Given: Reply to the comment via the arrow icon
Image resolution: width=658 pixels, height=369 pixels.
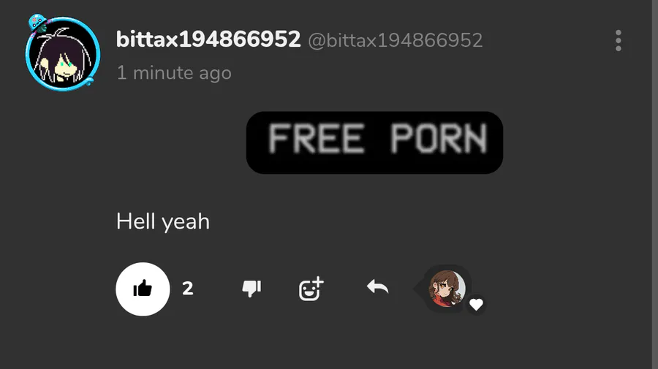Looking at the screenshot, I should click(377, 287).
